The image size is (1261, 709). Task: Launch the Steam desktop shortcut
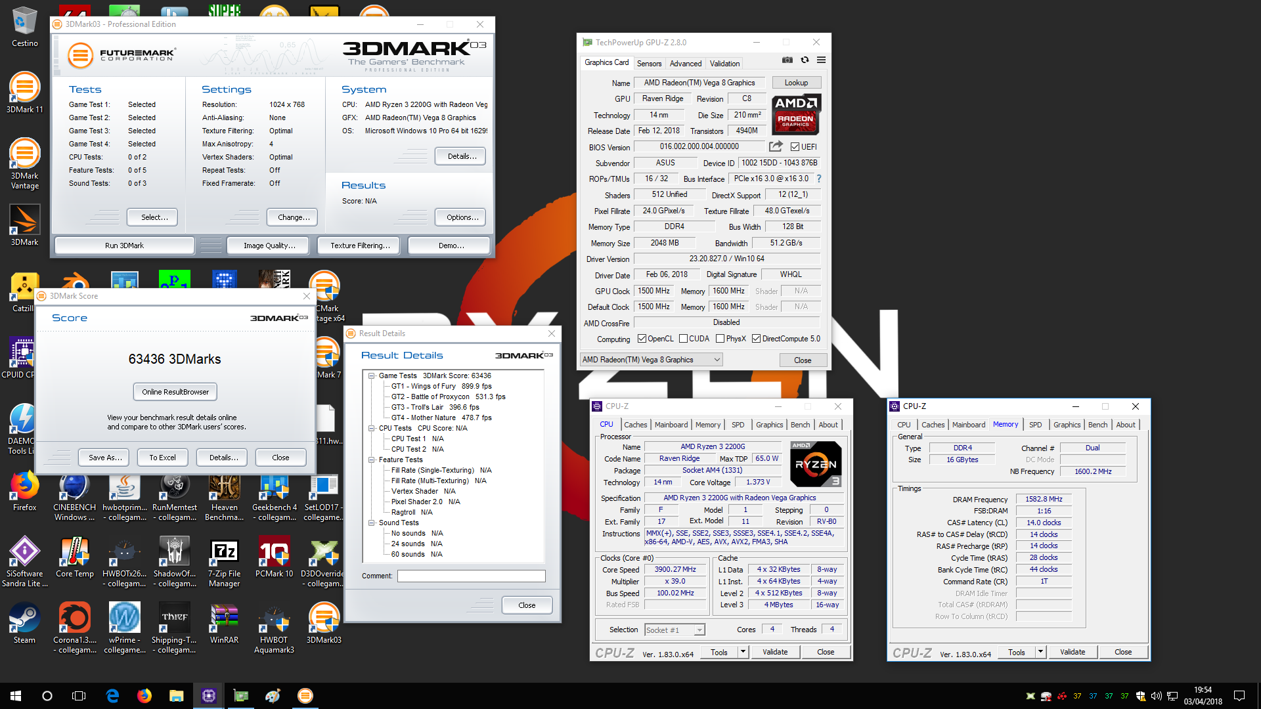coord(24,624)
